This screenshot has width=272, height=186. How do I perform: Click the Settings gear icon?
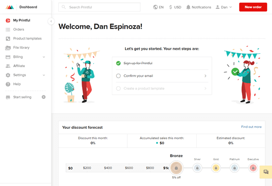point(8,75)
